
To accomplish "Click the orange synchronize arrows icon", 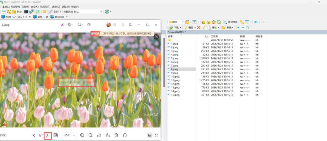I will pos(9,12).
